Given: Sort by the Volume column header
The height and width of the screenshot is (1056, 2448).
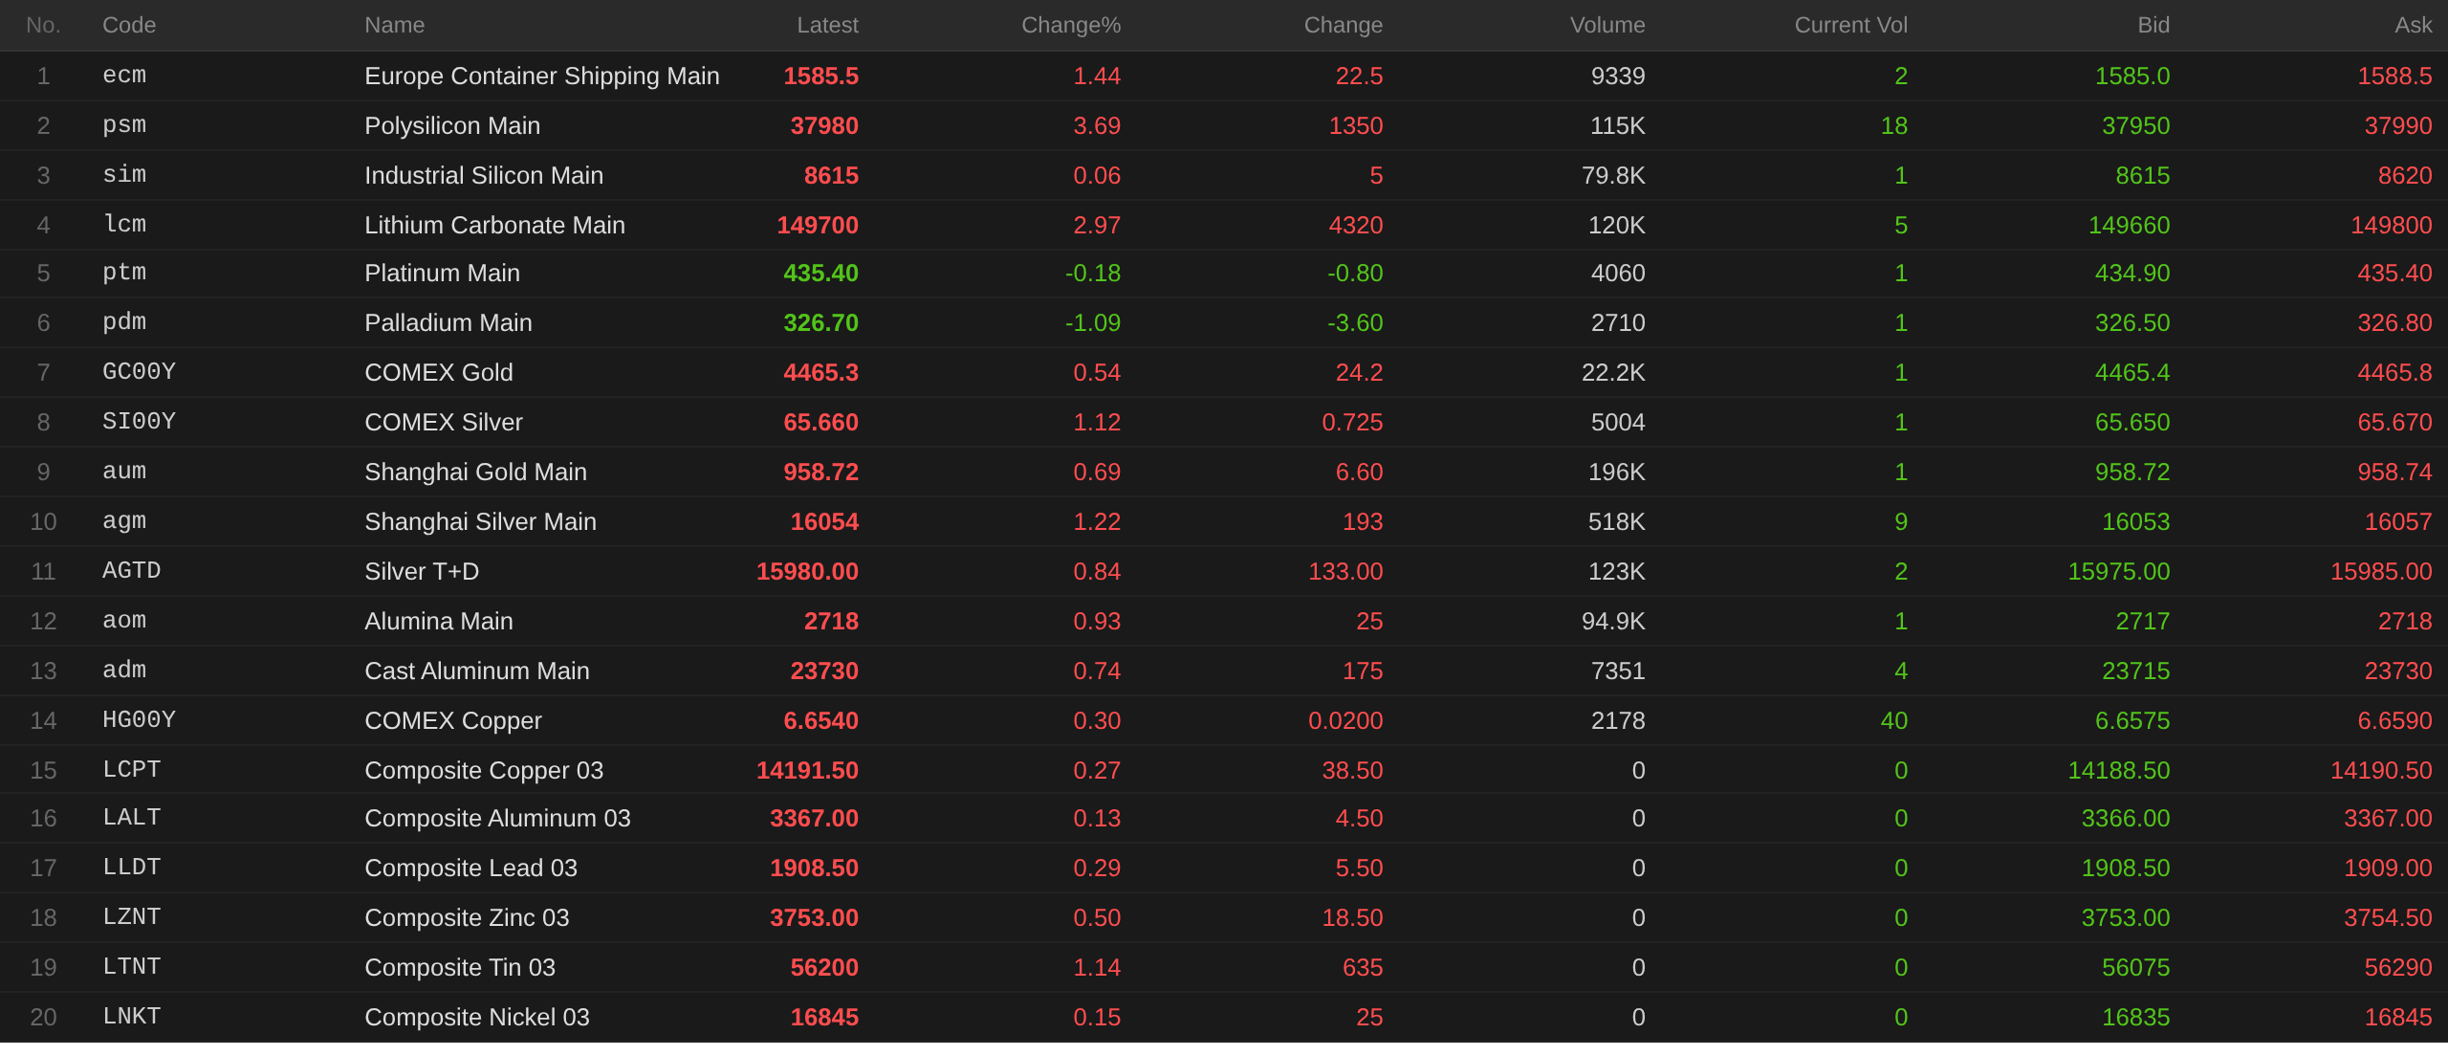Looking at the screenshot, I should coord(1607,25).
